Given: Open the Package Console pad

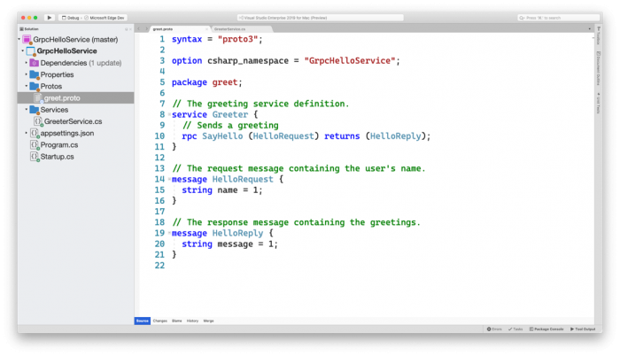Looking at the screenshot, I should 546,329.
